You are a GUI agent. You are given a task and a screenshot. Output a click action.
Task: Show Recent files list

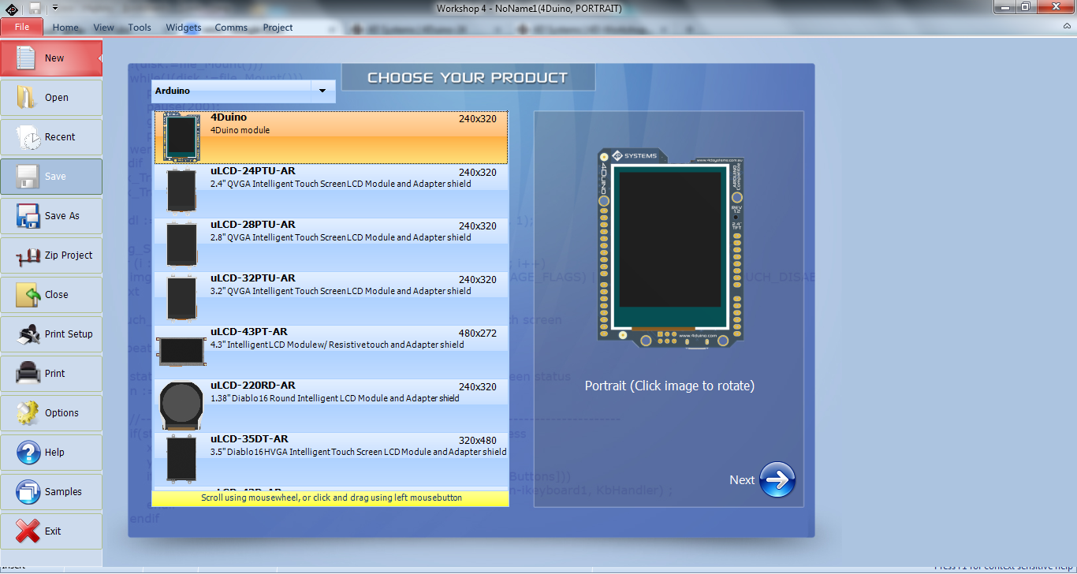click(x=28, y=137)
